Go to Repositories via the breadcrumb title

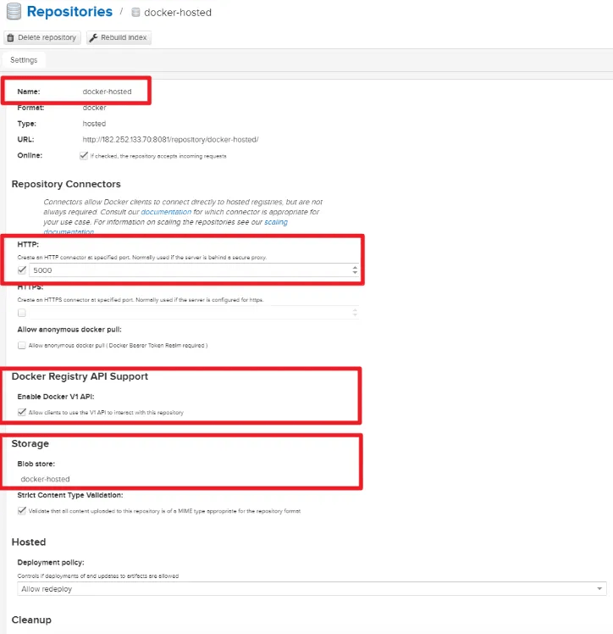coord(69,12)
